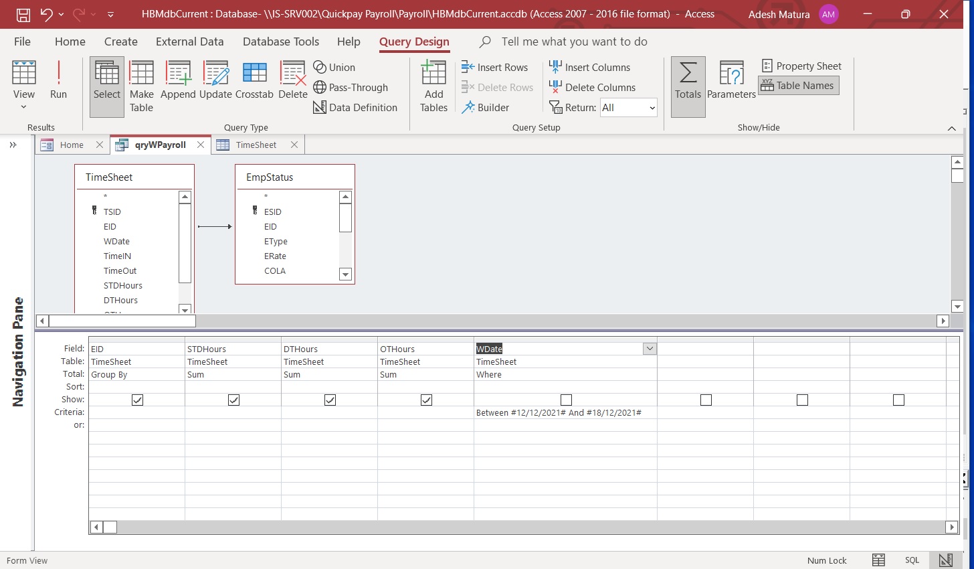Toggle the Table Names row
This screenshot has height=569, width=974.
click(798, 86)
